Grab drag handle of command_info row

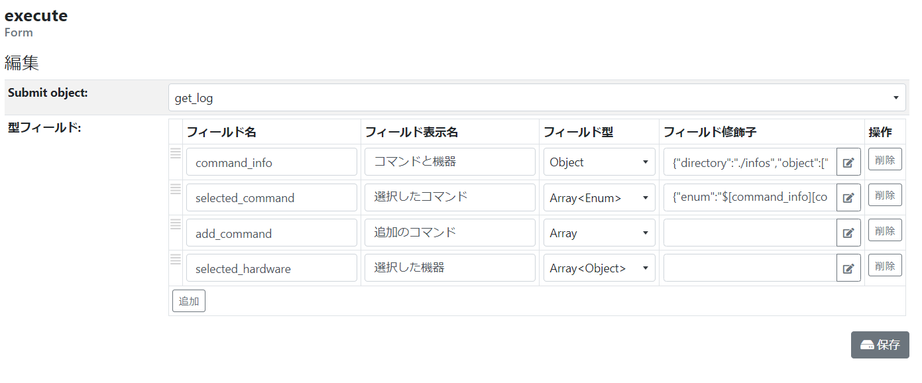[176, 153]
